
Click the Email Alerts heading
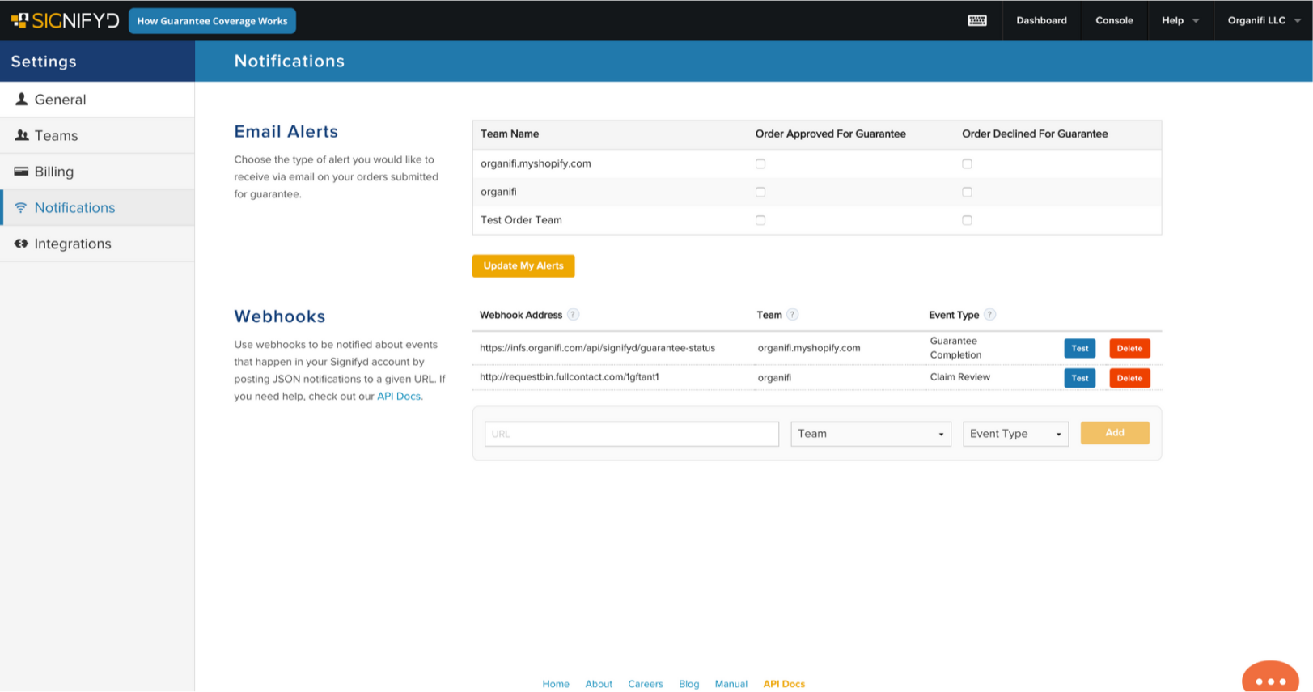tap(286, 131)
